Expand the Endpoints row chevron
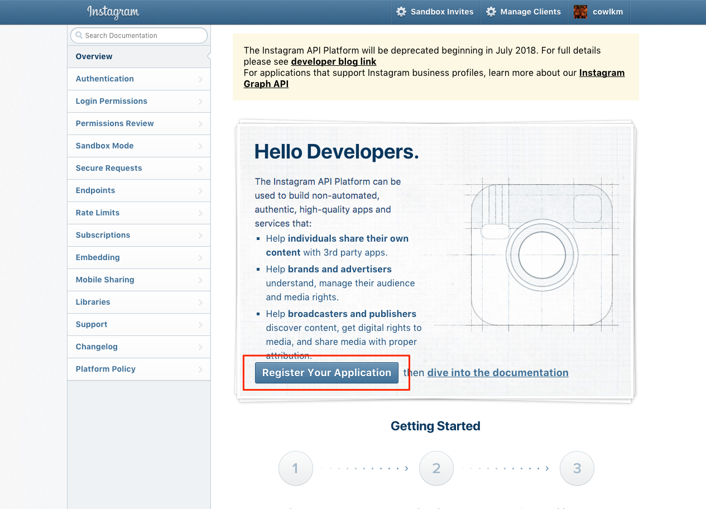 (200, 191)
